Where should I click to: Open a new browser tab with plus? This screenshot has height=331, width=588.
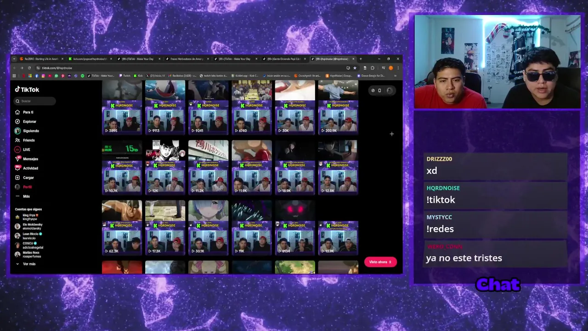tap(361, 59)
